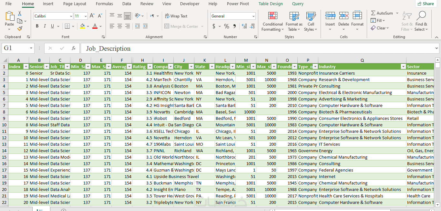Click the Top Align icon
This screenshot has height=211, width=441.
[112, 16]
